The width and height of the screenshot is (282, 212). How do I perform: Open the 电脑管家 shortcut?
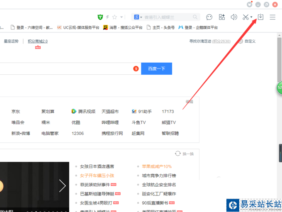coord(50,133)
